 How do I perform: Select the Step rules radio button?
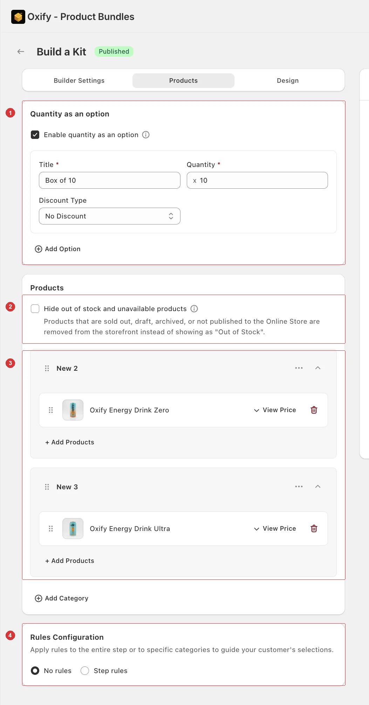click(85, 671)
